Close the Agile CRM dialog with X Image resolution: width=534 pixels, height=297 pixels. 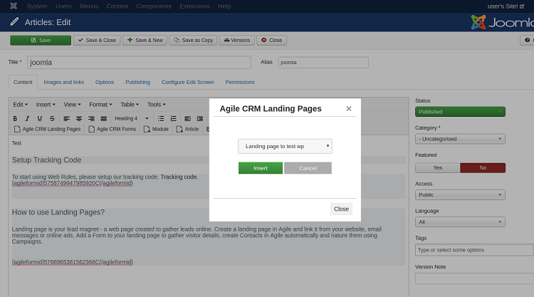349,109
